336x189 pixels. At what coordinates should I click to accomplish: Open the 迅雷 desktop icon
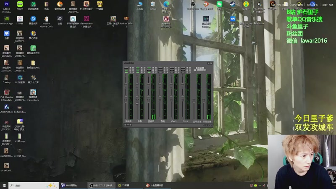click(x=6, y=35)
